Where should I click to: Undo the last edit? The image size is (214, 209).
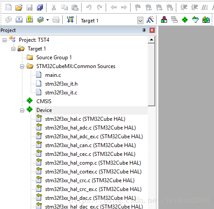[89, 7]
